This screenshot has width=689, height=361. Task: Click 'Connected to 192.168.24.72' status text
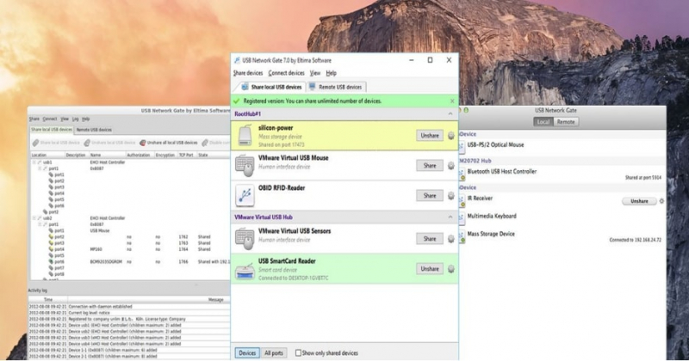[635, 240]
